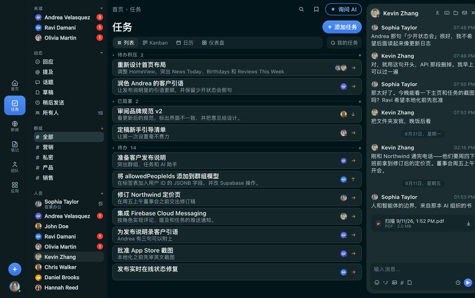Click the search magnifier icon in header
The width and height of the screenshot is (475, 298).
coord(301,9)
